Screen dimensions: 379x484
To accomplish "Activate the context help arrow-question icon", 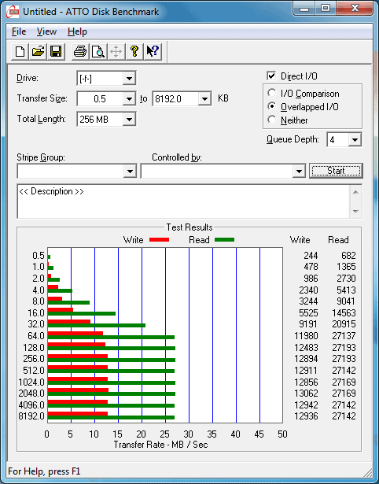I will tap(153, 51).
